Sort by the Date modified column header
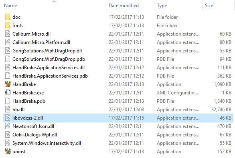Image resolution: width=235 pixels, height=158 pixels. click(124, 6)
